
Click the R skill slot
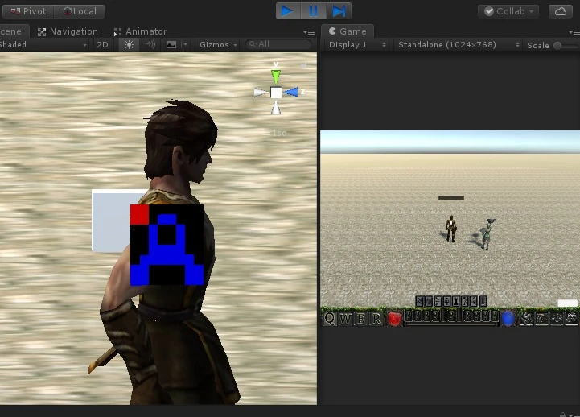[x=376, y=319]
